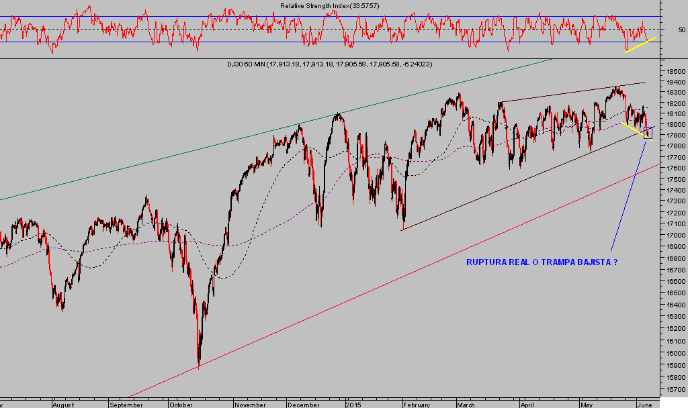Select the yellow divergence line on RSI panel

coord(639,46)
